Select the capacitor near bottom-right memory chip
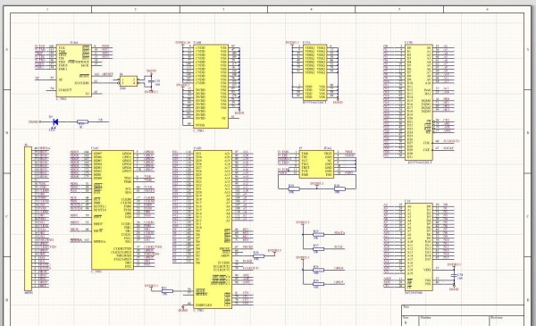This screenshot has height=326, width=536. coord(454,275)
